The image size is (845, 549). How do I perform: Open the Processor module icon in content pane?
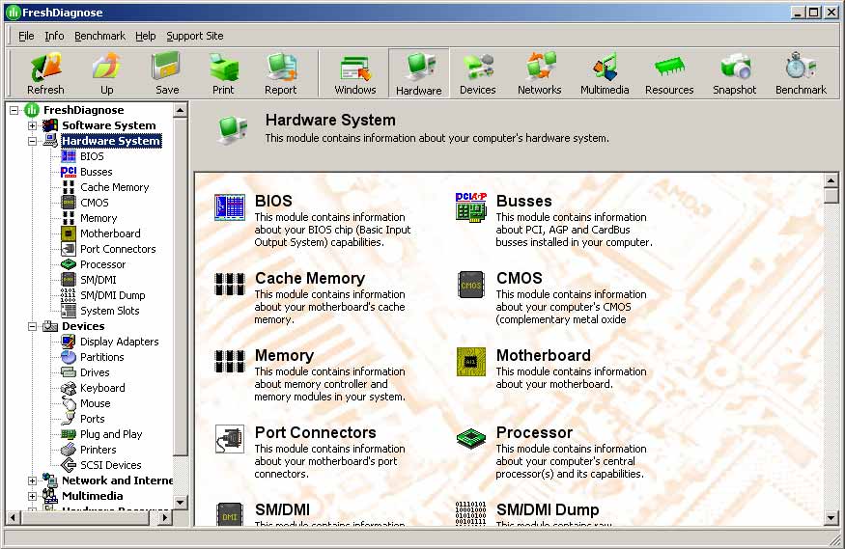pyautogui.click(x=470, y=438)
